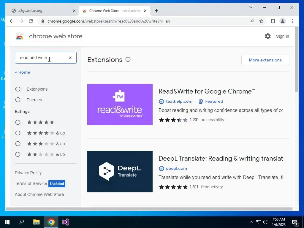Open the network status tray icon
The width and height of the screenshot is (304, 228).
pyautogui.click(x=259, y=222)
